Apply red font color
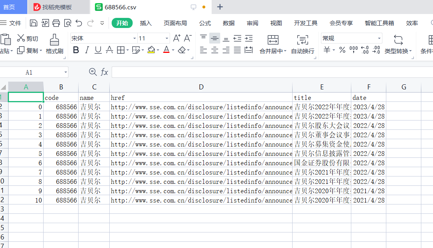This screenshot has width=433, height=248. 166,50
